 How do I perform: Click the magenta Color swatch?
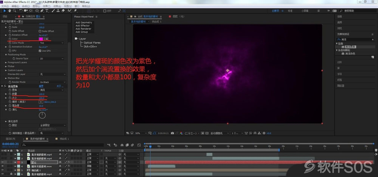click(41, 39)
